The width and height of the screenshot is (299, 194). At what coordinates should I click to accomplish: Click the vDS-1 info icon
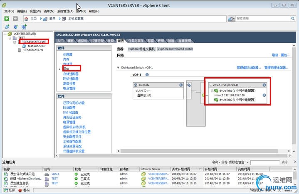point(147,74)
